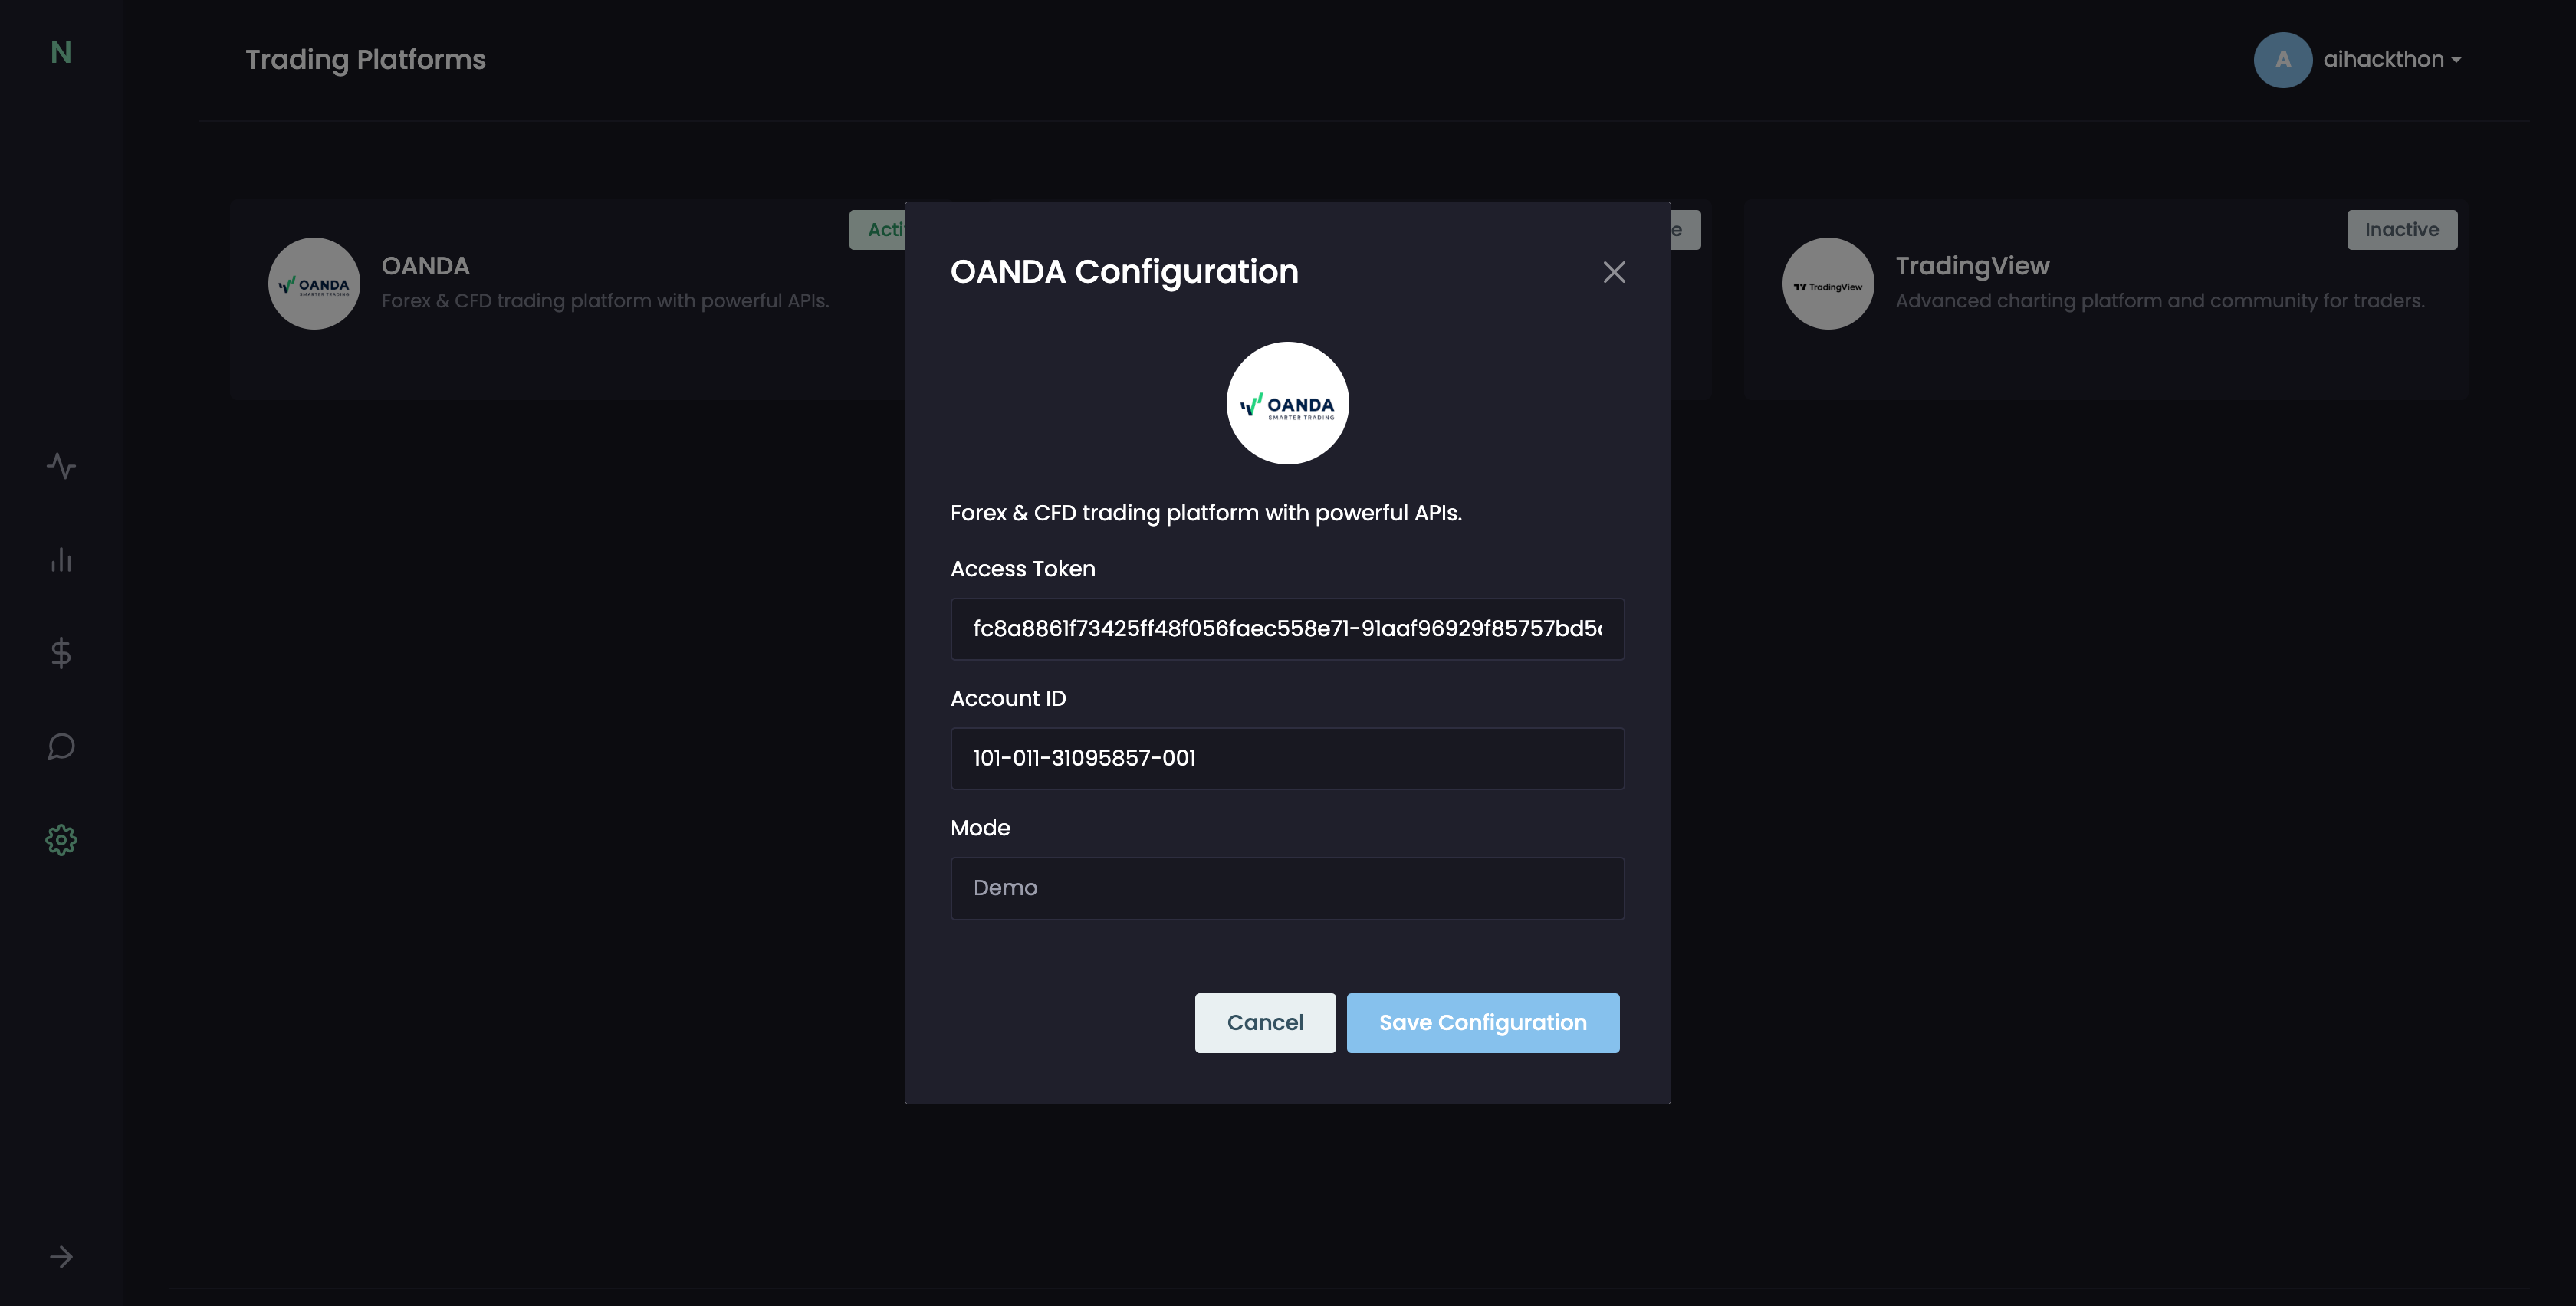Open the bar chart analytics icon
The height and width of the screenshot is (1306, 2576).
61,560
